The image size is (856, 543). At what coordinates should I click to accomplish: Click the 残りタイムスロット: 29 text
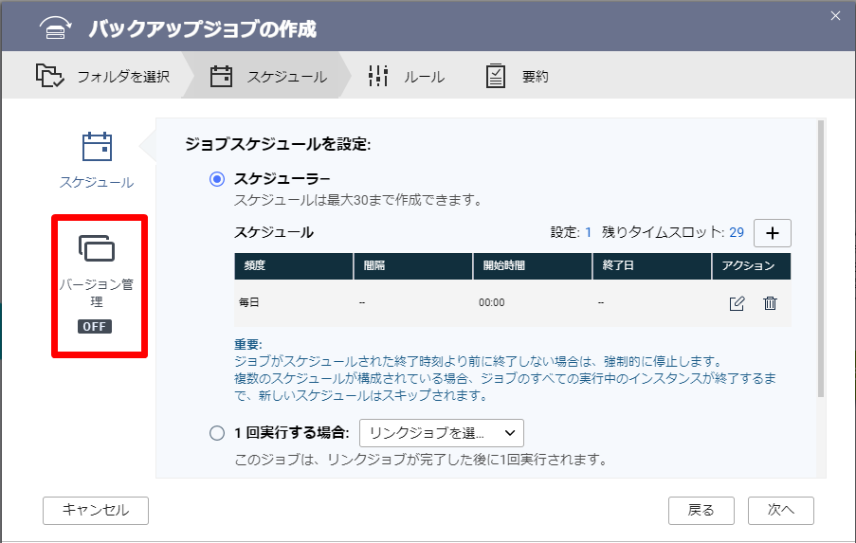pos(673,232)
